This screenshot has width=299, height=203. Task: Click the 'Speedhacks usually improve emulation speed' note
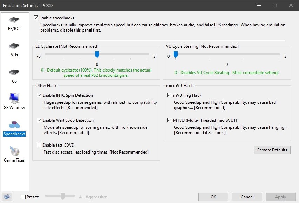point(163,27)
